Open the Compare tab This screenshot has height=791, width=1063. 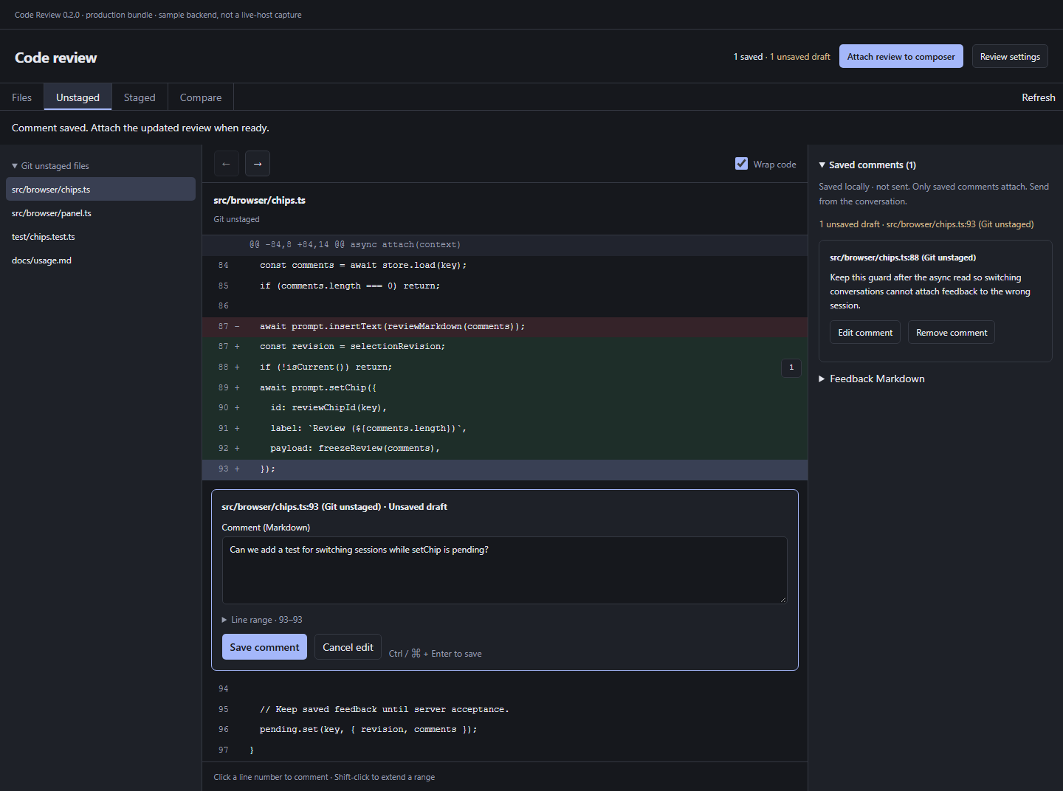(201, 97)
